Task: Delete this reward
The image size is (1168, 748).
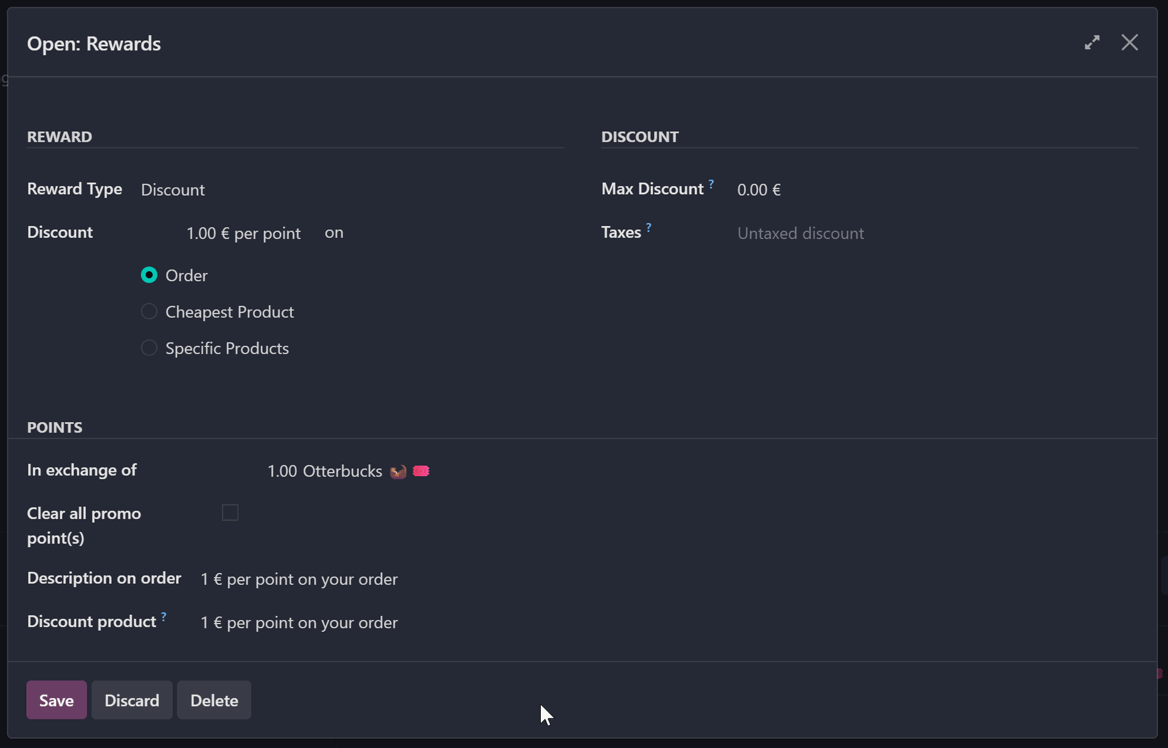Action: coord(214,700)
